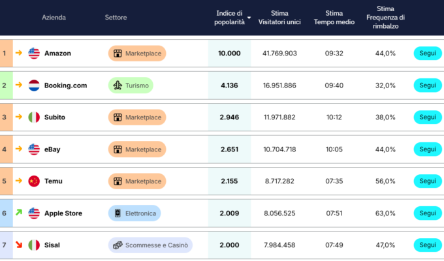The height and width of the screenshot is (261, 444).
Task: Follow Sisal via its Segui button
Action: pos(428,245)
